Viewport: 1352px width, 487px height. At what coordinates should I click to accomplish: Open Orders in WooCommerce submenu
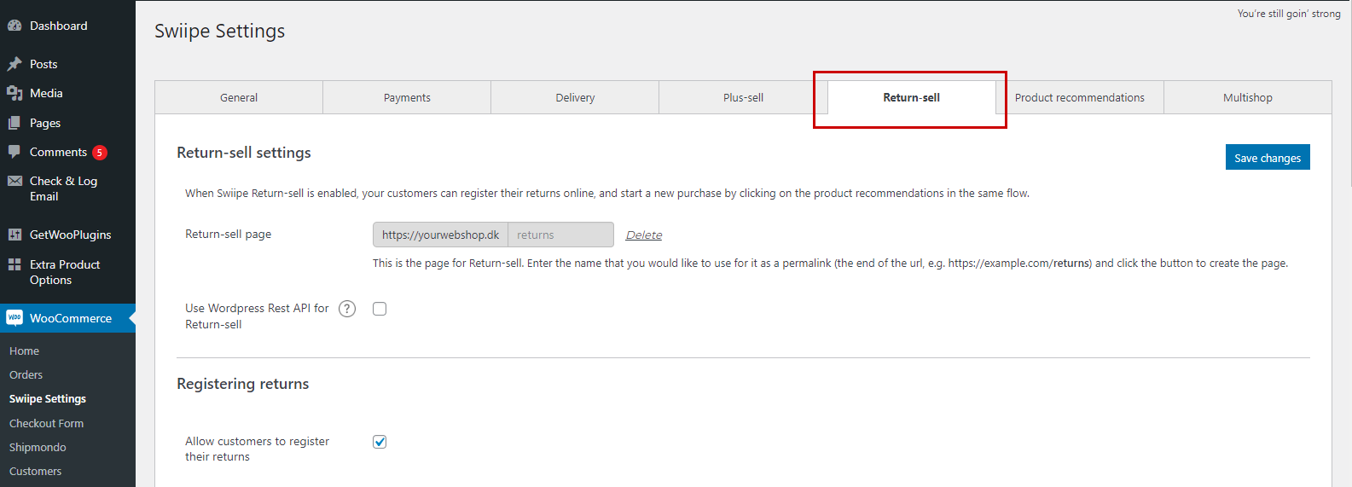click(26, 374)
